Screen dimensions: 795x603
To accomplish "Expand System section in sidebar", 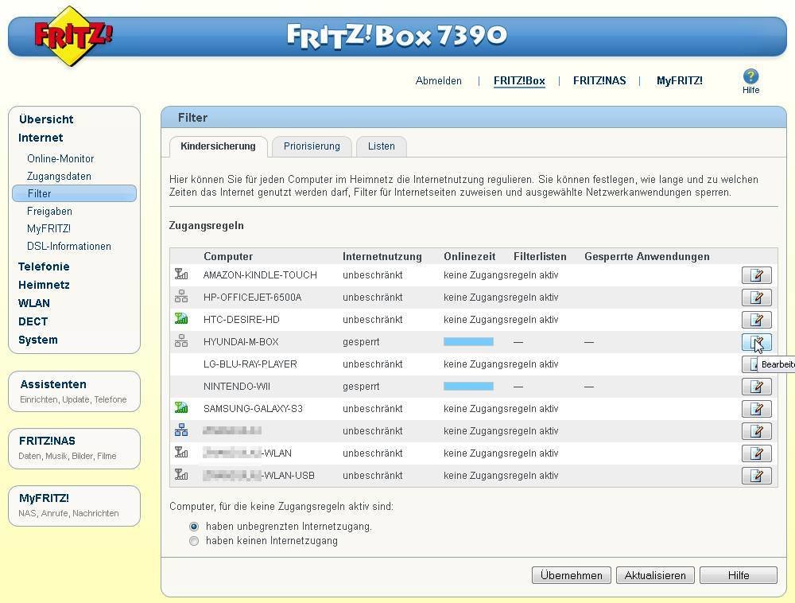I will (38, 340).
